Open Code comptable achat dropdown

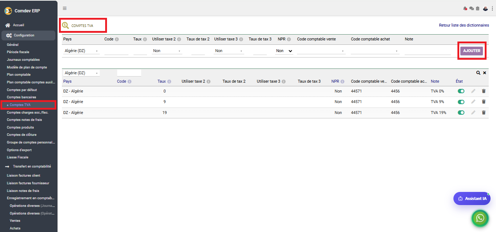point(375,51)
